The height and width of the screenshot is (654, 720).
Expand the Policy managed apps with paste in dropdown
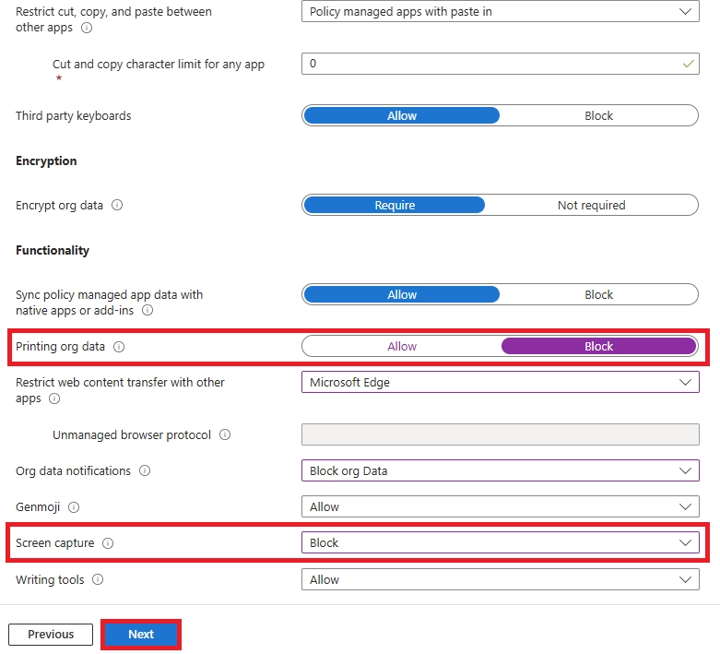[501, 11]
